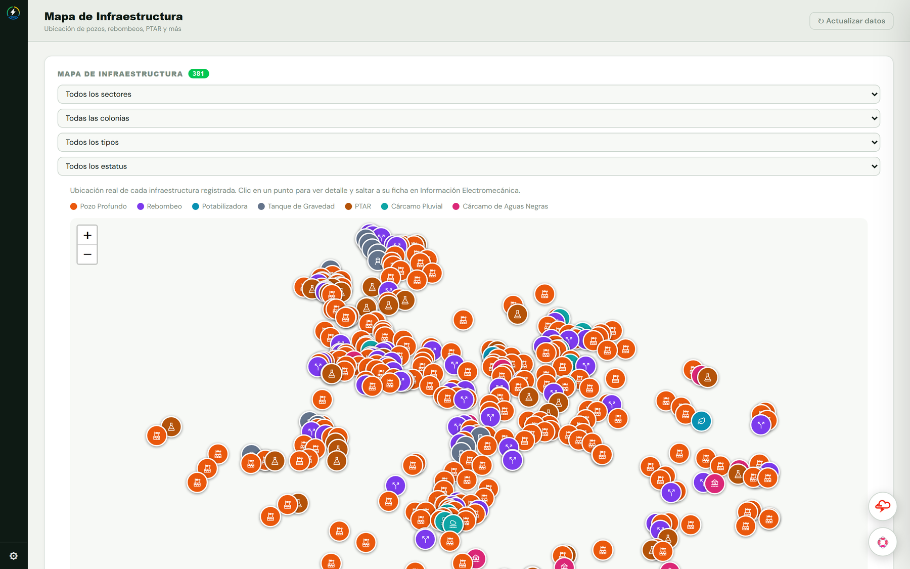The width and height of the screenshot is (910, 569).
Task: Select the isolated well marker near top right
Action: (544, 294)
